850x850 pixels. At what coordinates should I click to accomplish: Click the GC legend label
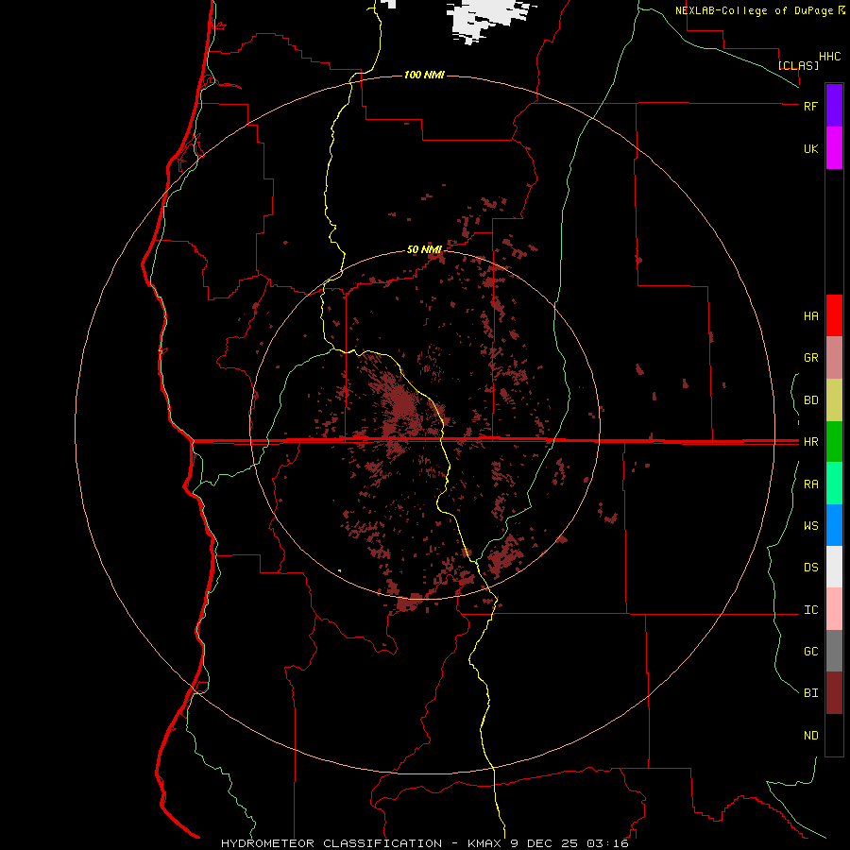(x=810, y=652)
